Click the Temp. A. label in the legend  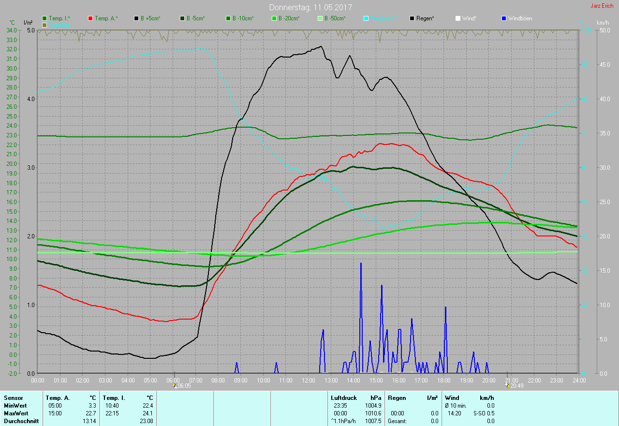[106, 18]
